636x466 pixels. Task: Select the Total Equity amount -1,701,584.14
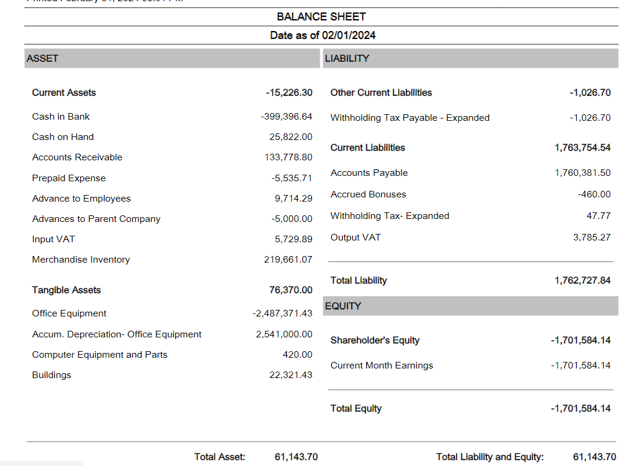(580, 409)
